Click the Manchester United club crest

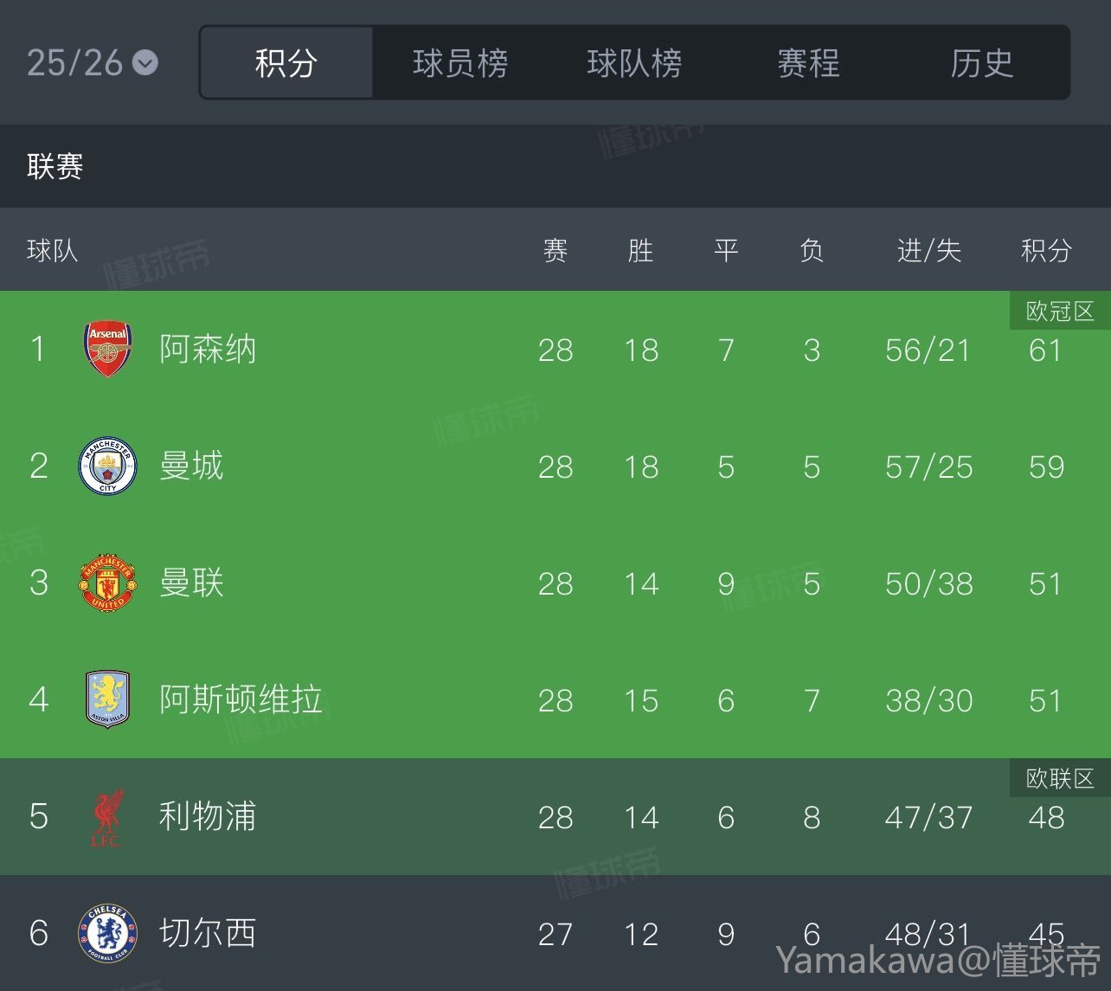pyautogui.click(x=107, y=583)
